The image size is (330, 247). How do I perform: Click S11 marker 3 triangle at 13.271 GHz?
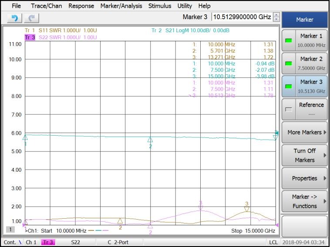coord(247,209)
